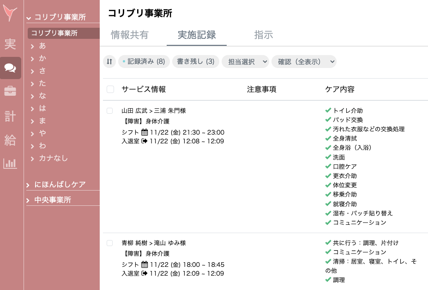428x290 pixels.
Task: Open the bar chart statistics icon
Action: (10, 164)
